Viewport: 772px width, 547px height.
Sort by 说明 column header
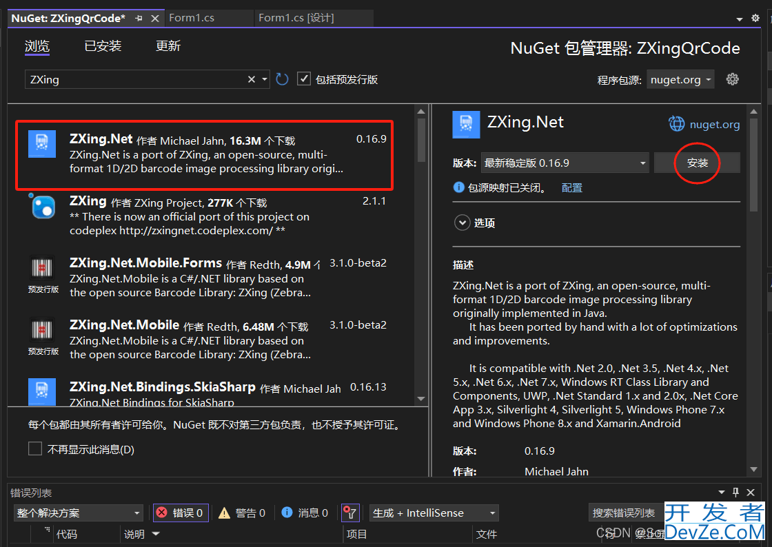pyautogui.click(x=134, y=534)
